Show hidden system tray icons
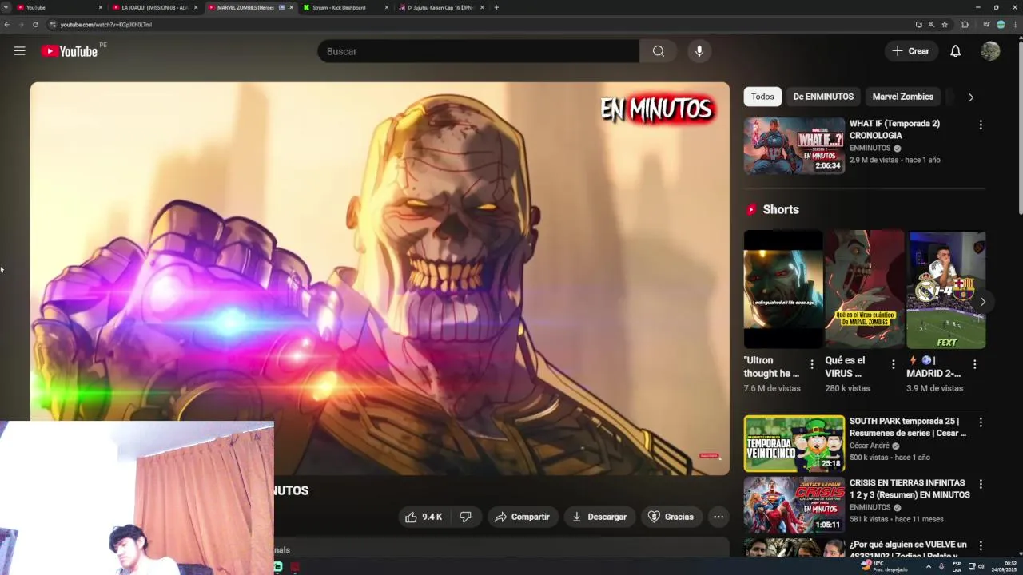This screenshot has width=1023, height=575. tap(928, 566)
